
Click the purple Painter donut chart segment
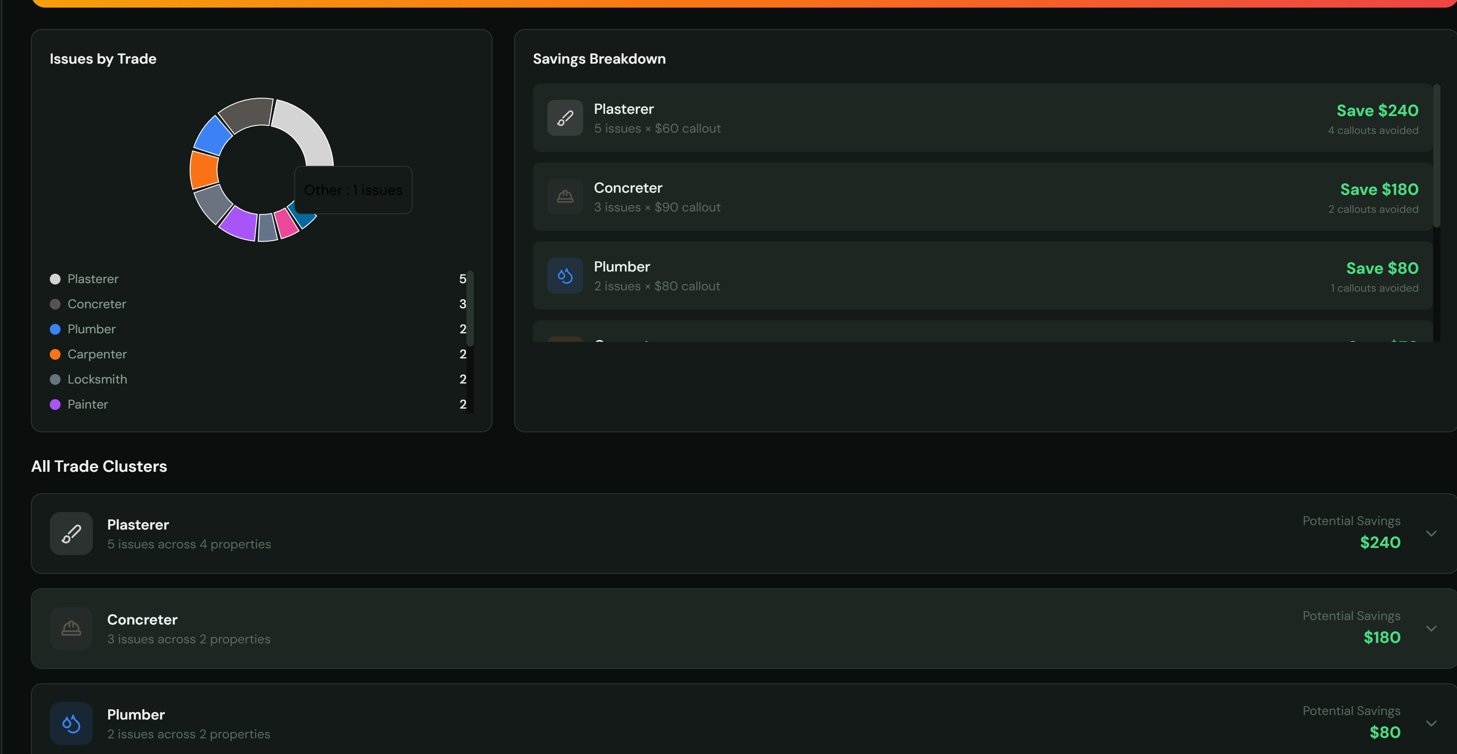pyautogui.click(x=239, y=224)
